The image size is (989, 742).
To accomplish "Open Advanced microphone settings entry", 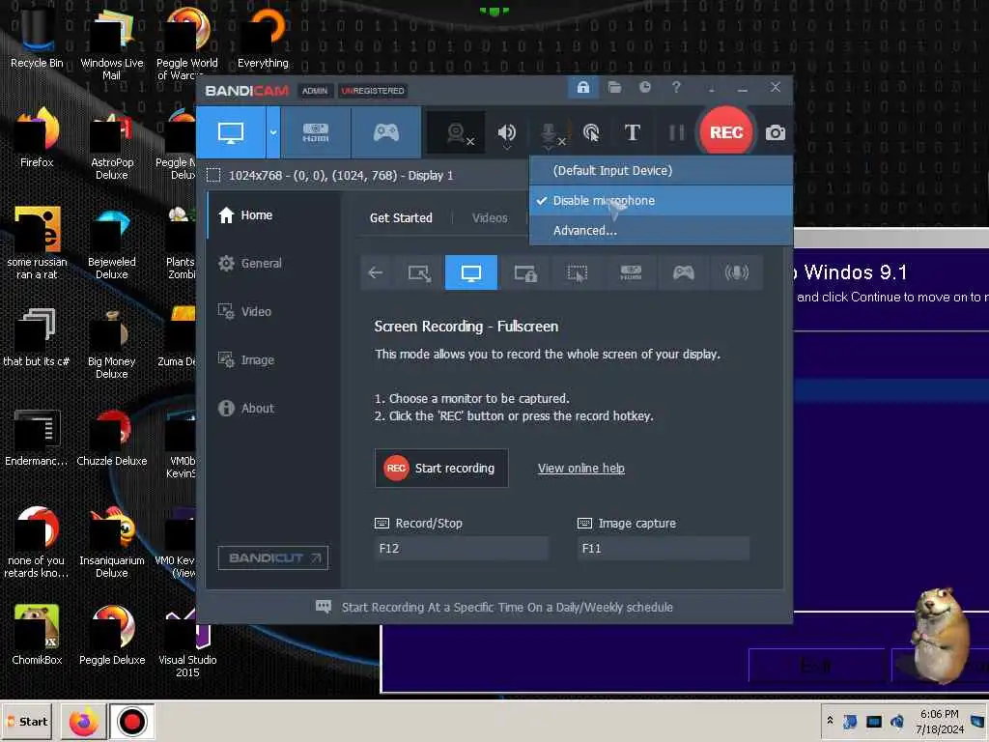I will (x=661, y=230).
